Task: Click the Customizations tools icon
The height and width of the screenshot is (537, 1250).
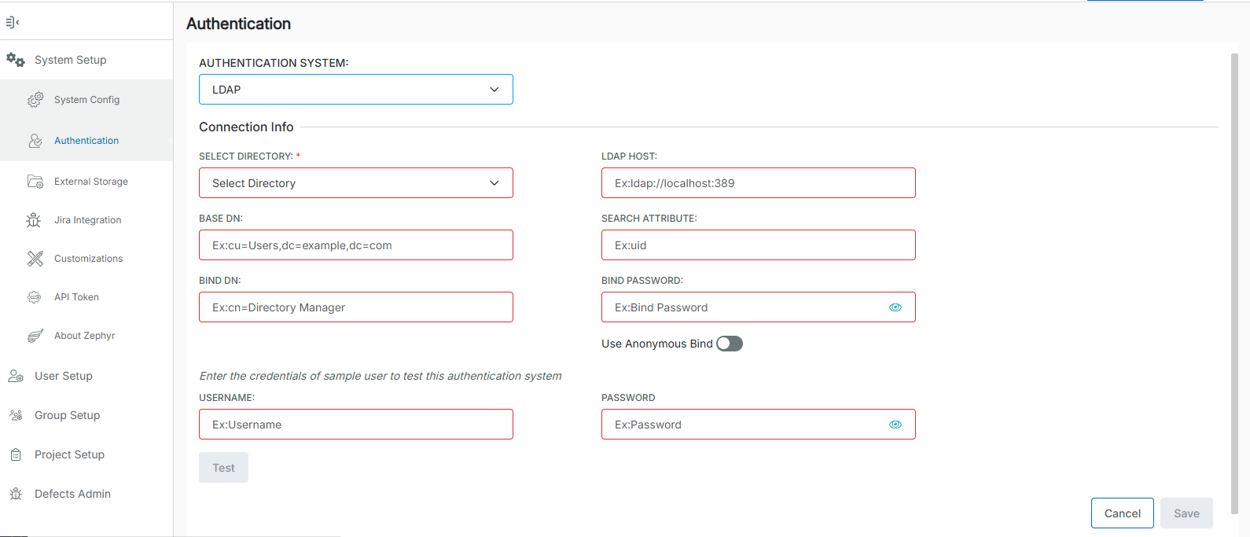Action: pyautogui.click(x=35, y=259)
